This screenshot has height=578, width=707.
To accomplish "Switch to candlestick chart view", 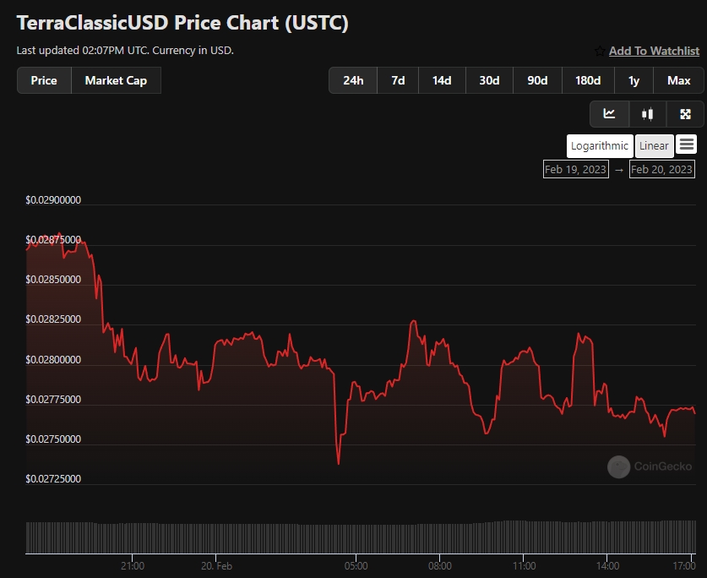I will [648, 114].
